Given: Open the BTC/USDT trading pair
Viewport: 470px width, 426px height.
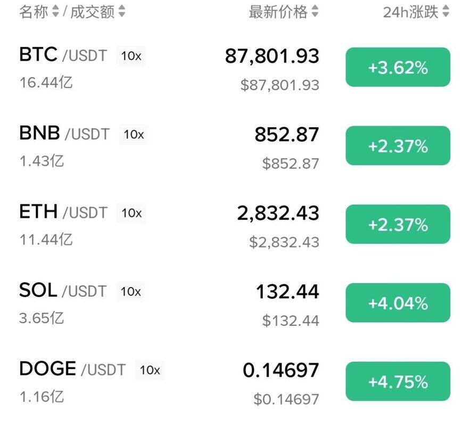Looking at the screenshot, I should (63, 55).
